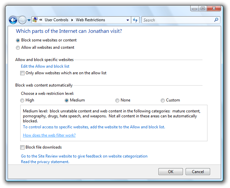The height and width of the screenshot is (188, 230).
Task: Click the Refresh button icon
Action: pyautogui.click(x=135, y=20)
